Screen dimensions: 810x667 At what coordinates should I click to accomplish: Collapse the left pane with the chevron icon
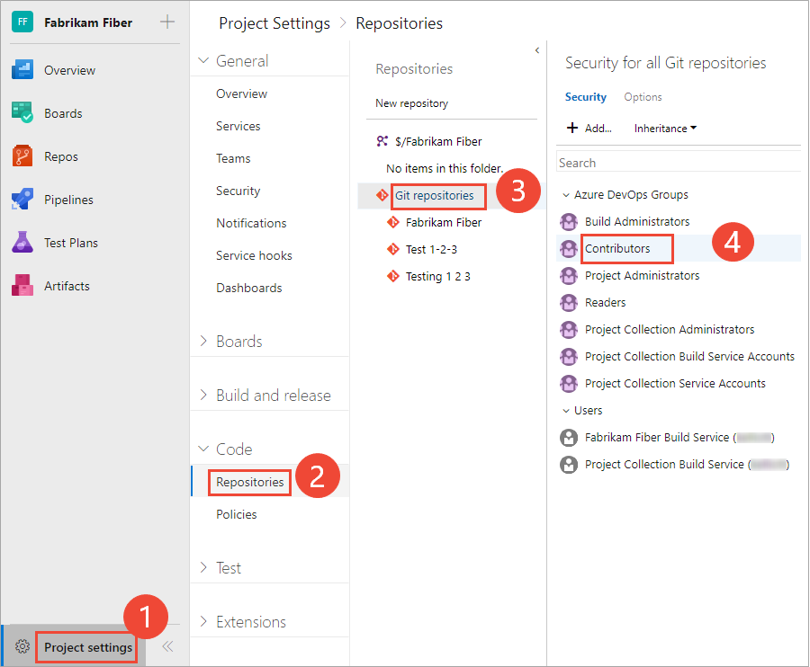(x=166, y=645)
